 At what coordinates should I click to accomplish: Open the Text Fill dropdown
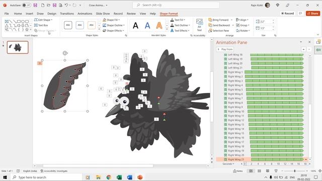(x=178, y=20)
